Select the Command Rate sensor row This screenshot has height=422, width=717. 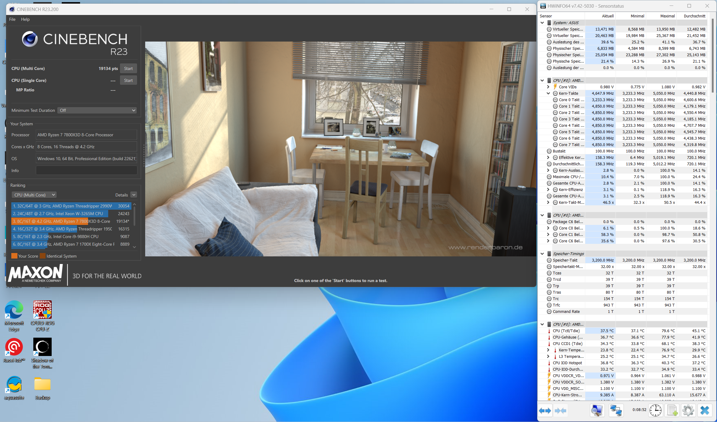[x=623, y=311]
